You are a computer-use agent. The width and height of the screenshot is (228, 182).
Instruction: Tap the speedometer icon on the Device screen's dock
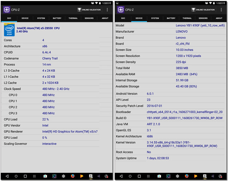click(220, 176)
